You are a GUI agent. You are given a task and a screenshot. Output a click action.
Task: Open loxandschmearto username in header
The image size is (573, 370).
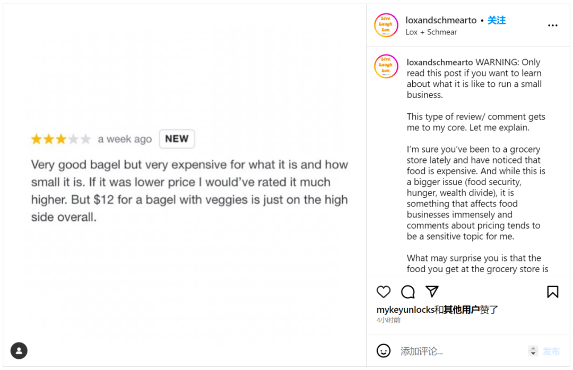[x=441, y=21]
